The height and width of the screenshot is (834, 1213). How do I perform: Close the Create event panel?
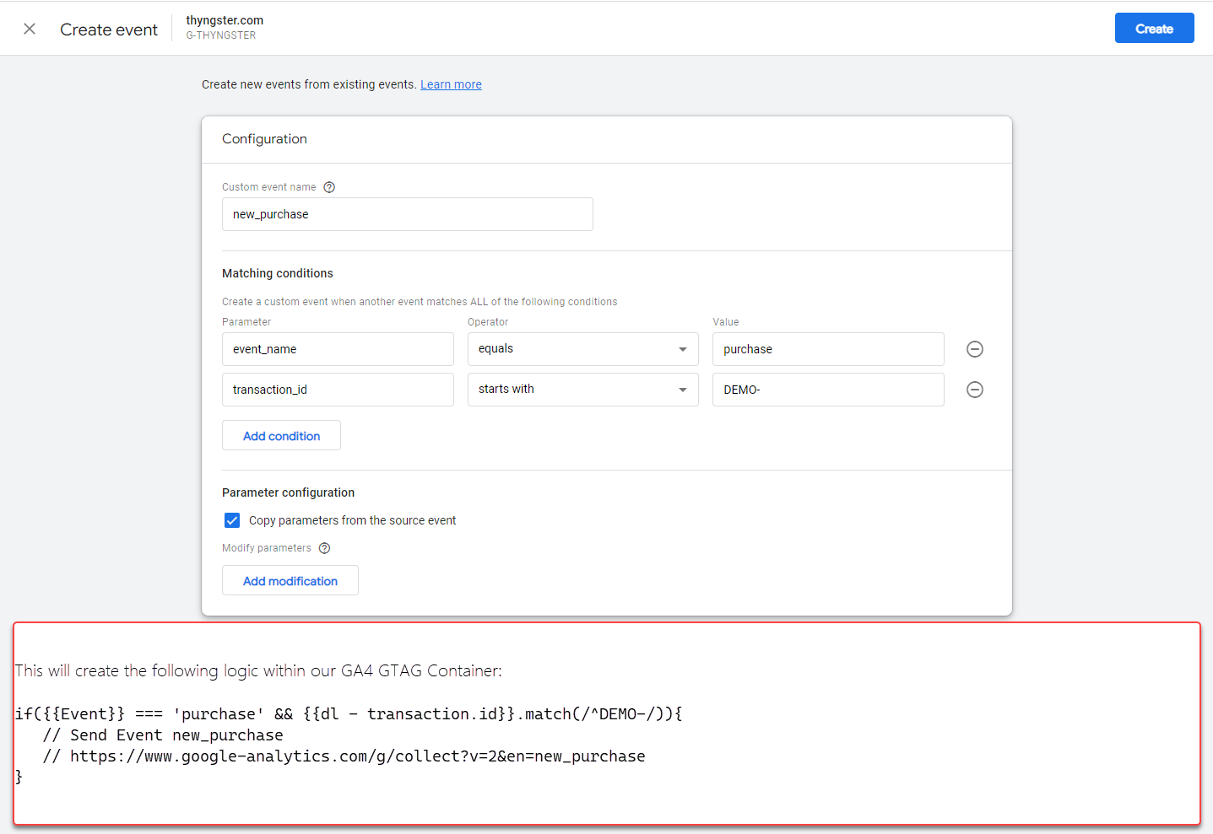[x=30, y=30]
